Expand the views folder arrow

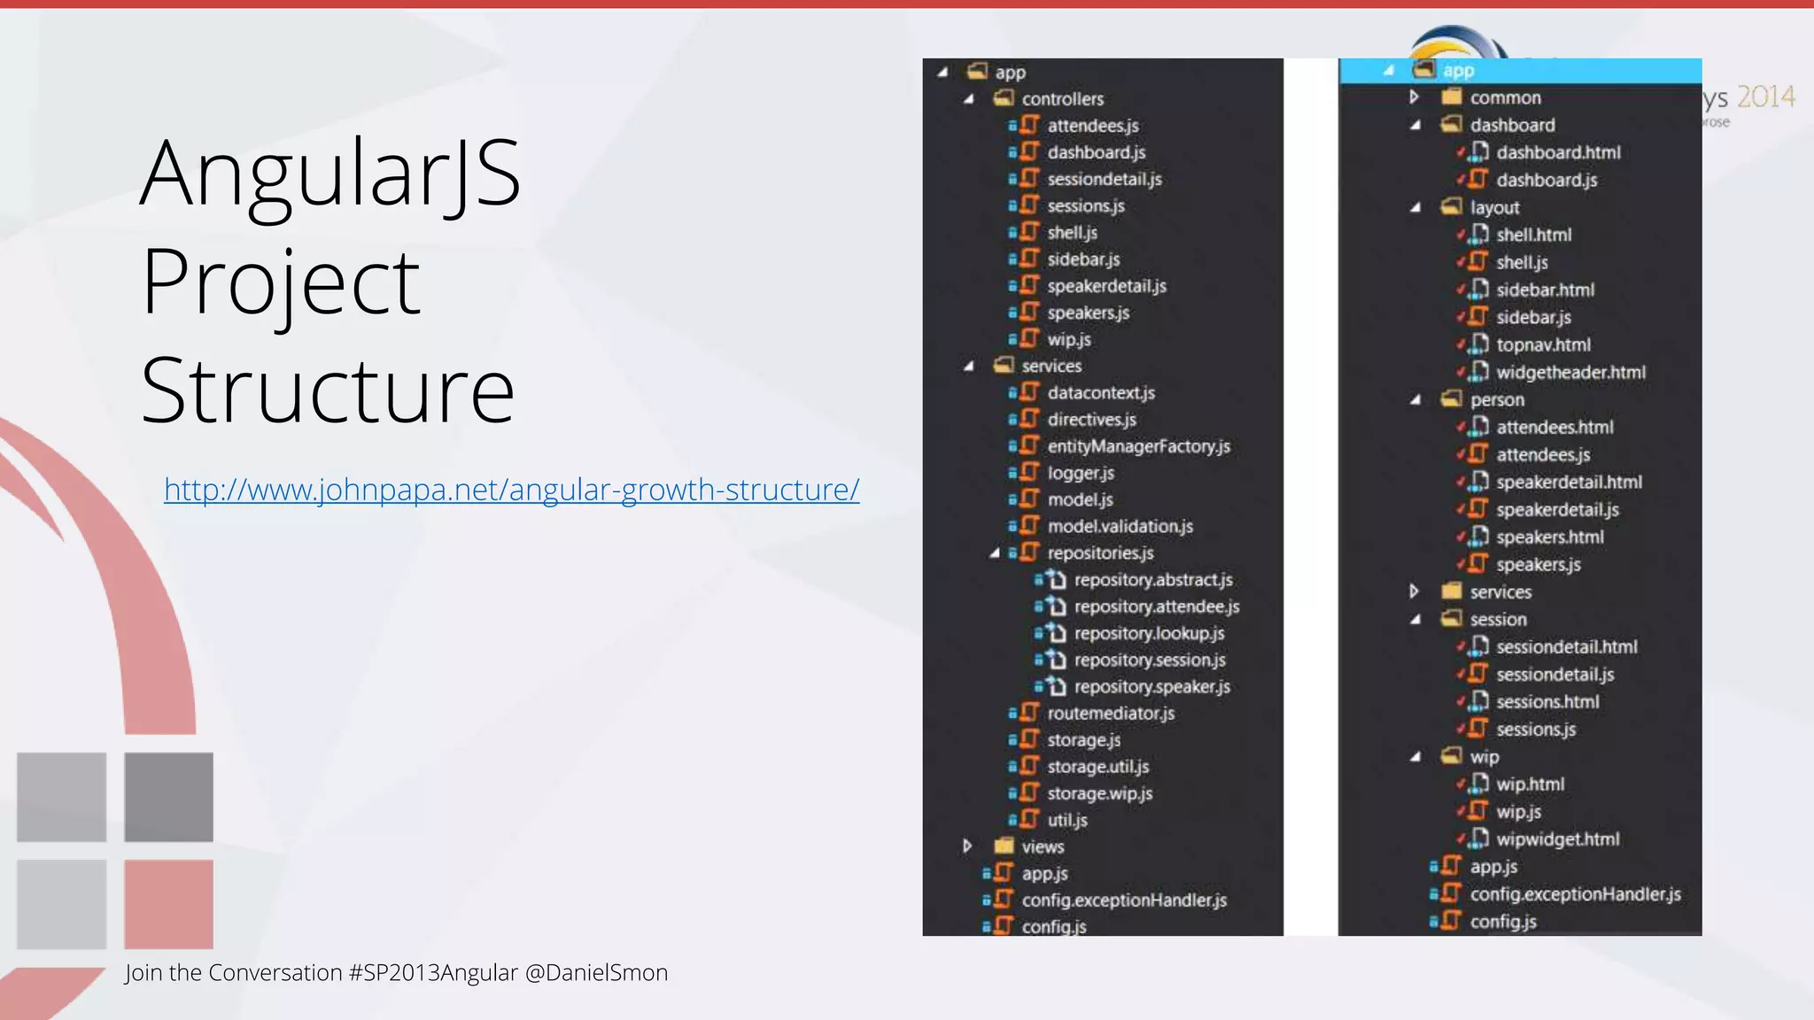pyautogui.click(x=967, y=846)
